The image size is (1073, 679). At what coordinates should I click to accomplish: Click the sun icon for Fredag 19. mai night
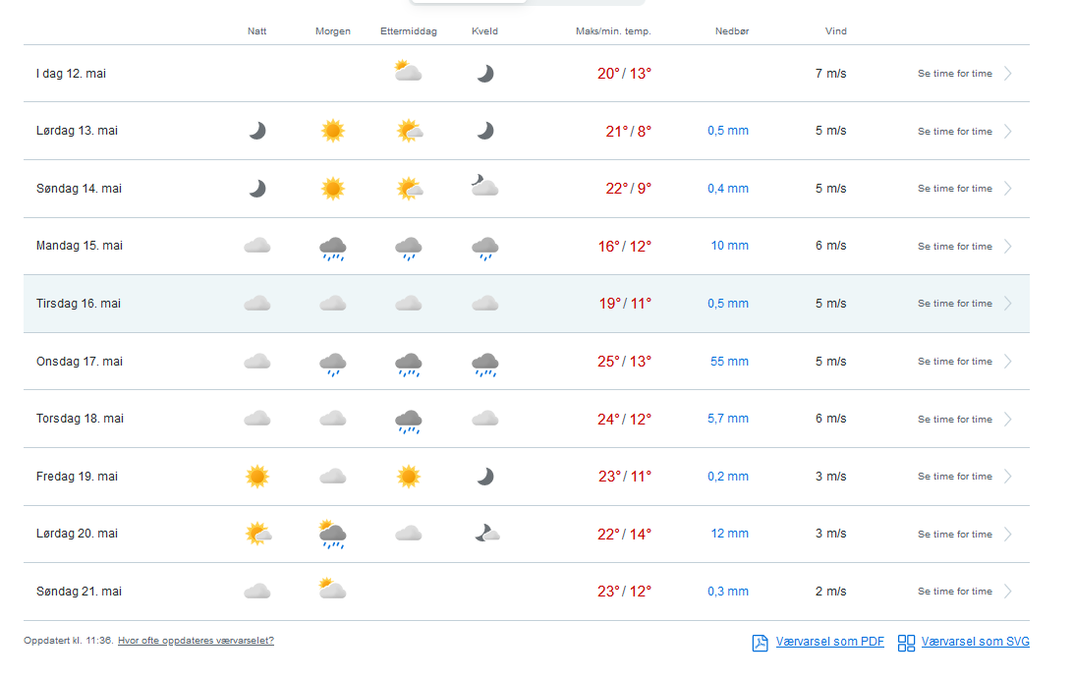click(257, 477)
